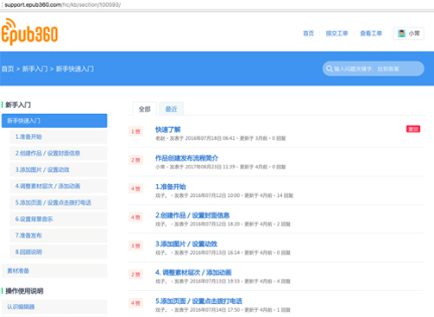Open the article 1.准备开始 in the list
434x317 pixels.
[171, 187]
